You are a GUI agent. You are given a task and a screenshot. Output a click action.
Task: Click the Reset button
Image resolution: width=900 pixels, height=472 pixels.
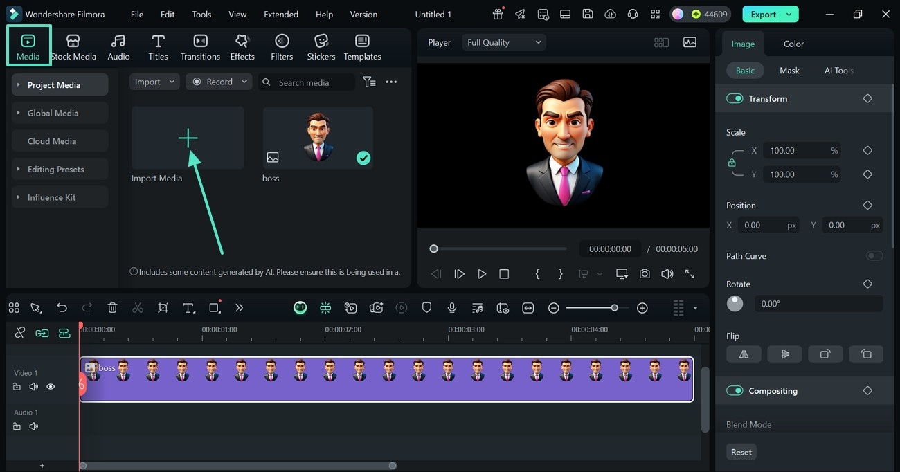click(741, 452)
